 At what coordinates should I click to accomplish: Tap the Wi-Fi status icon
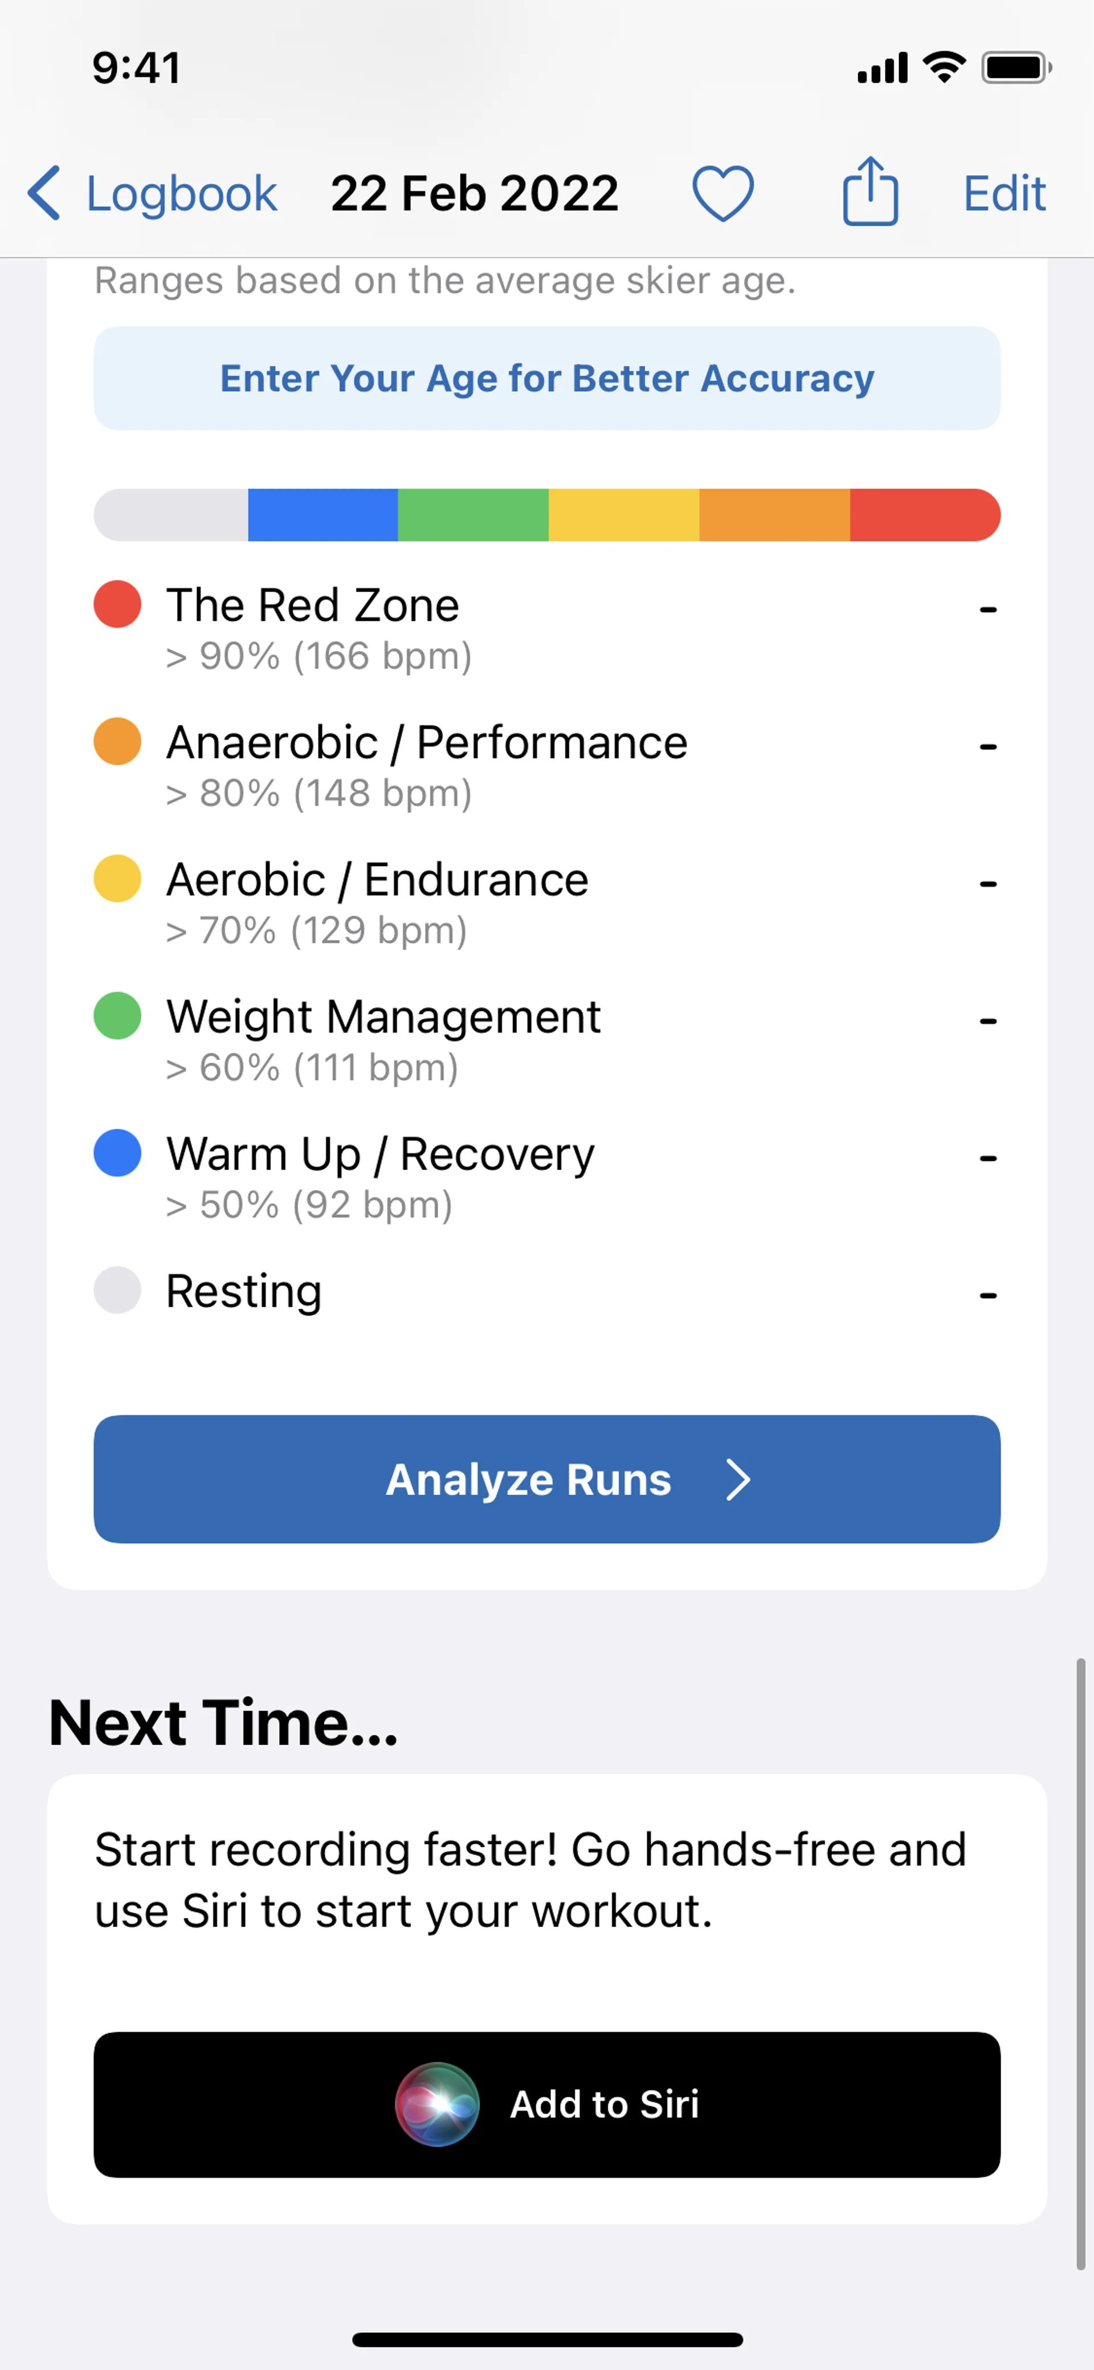tap(943, 67)
